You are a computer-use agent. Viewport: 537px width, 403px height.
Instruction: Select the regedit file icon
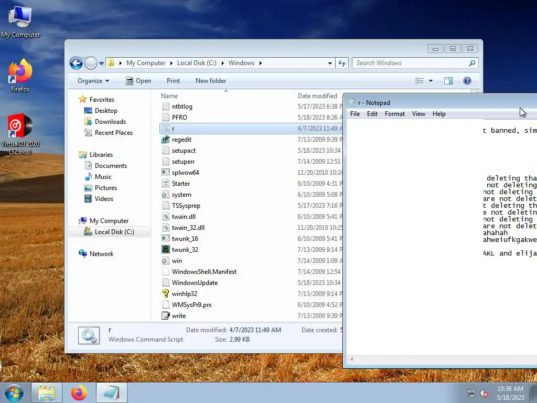[x=166, y=140]
